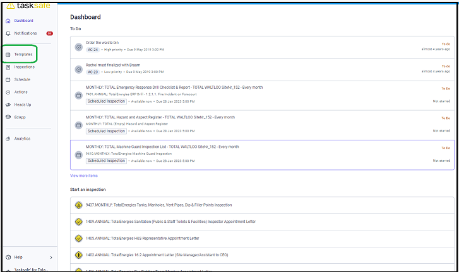
Task: Click the AC-24 task tag
Action: coord(93,50)
